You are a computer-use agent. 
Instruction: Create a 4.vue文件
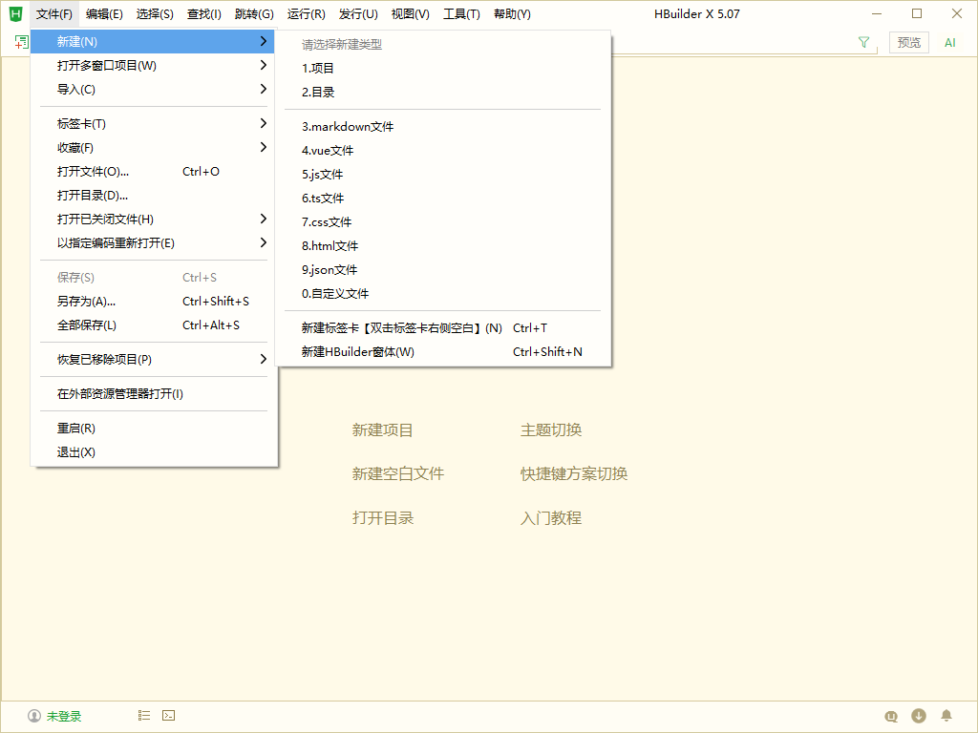[x=443, y=150]
